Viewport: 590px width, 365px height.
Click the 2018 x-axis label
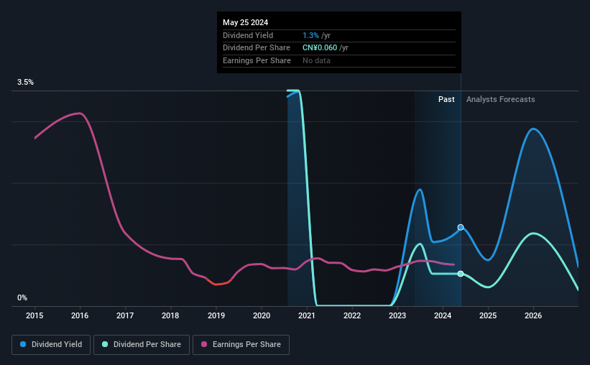170,315
